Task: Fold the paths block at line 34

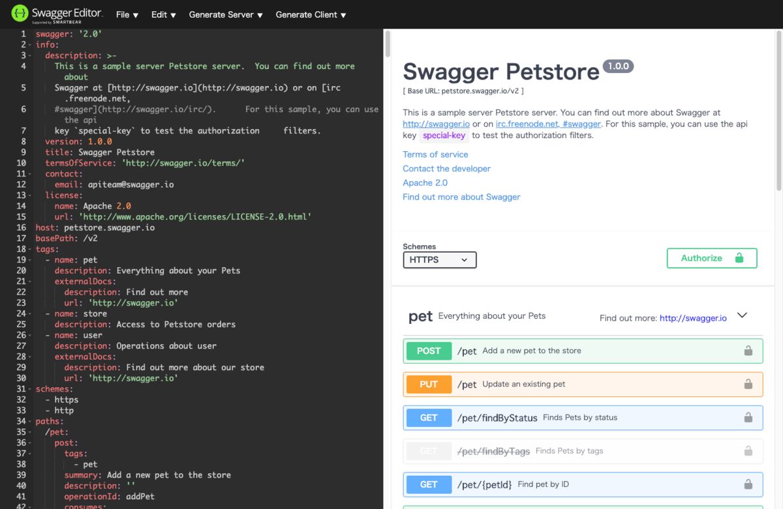Action: tap(30, 422)
